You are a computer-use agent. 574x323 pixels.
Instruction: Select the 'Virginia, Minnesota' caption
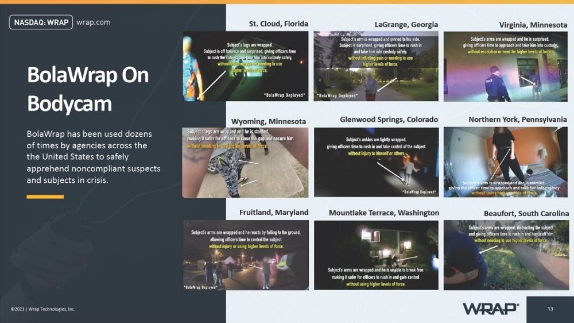coord(533,25)
